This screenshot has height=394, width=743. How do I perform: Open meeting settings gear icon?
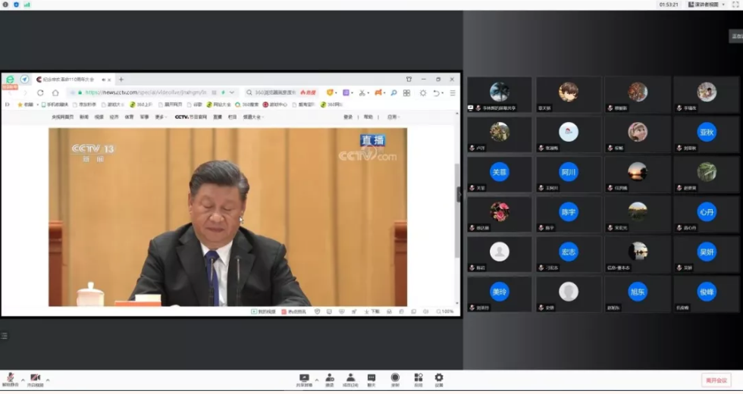(x=439, y=378)
